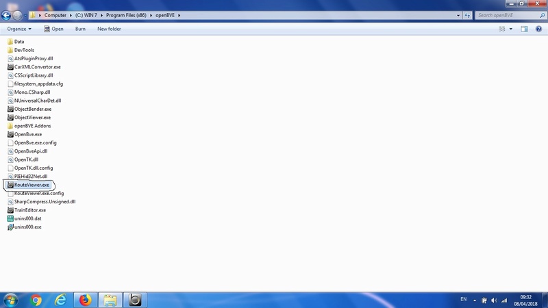The image size is (548, 308).
Task: Select unins000.dat file
Action: tap(25, 218)
